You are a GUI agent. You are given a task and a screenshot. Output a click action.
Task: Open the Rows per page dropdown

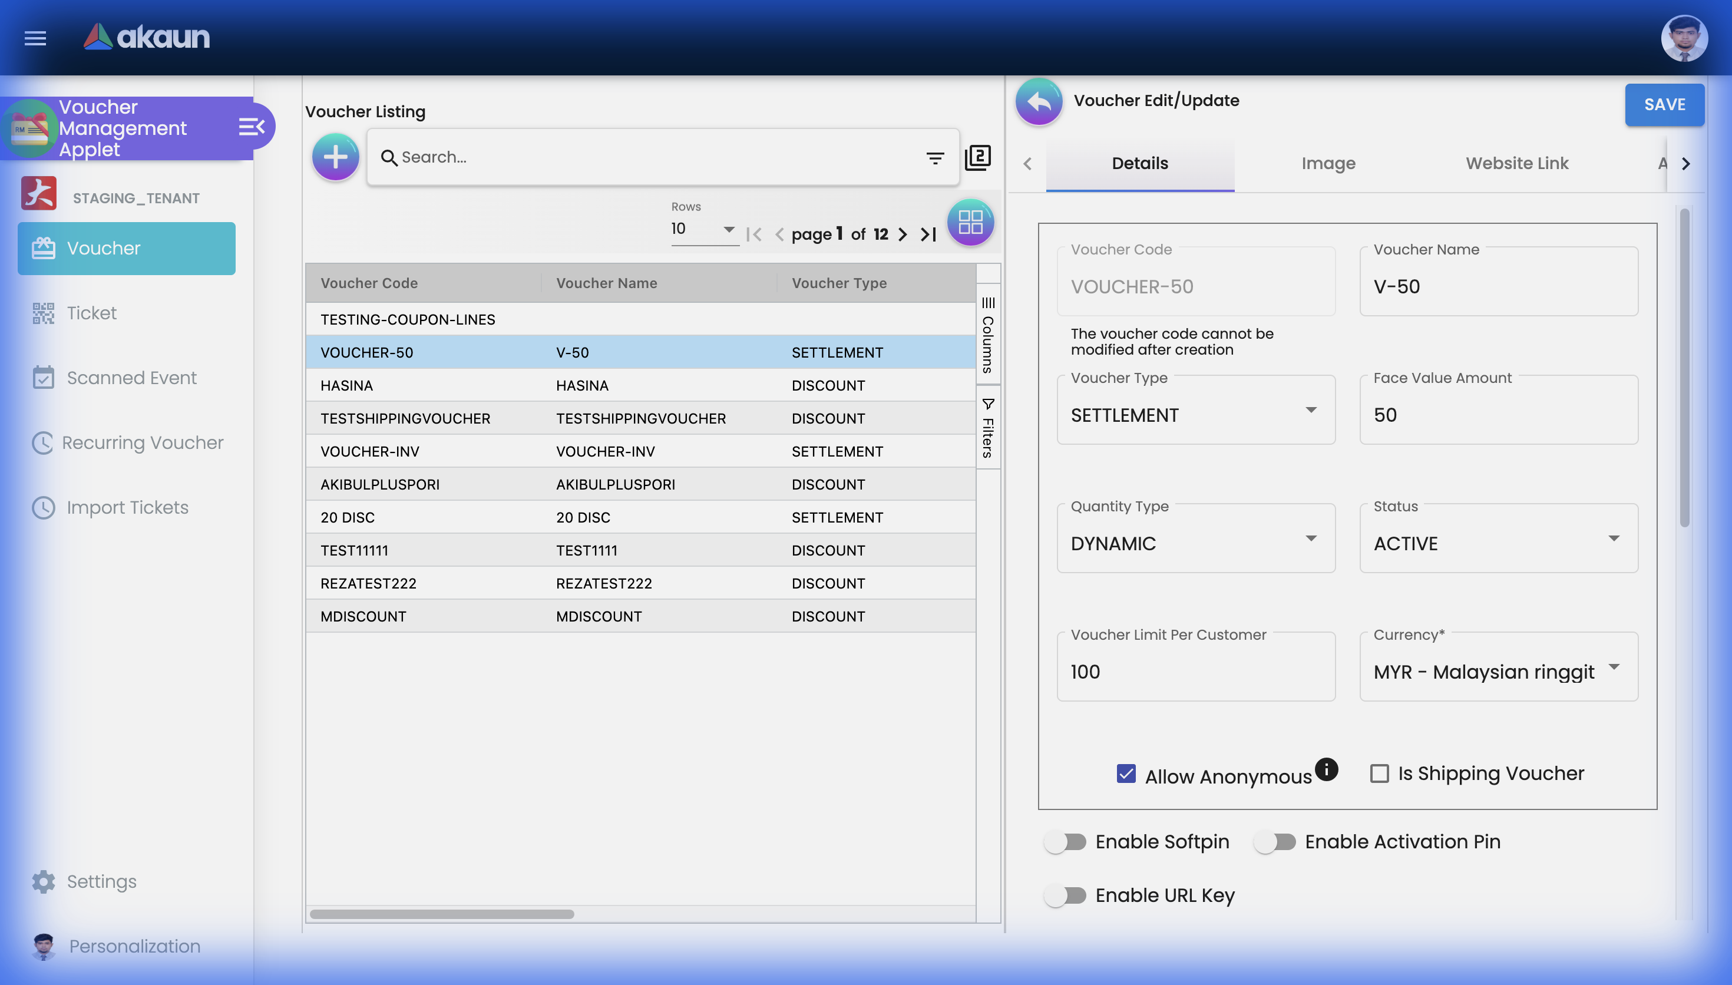pos(703,229)
